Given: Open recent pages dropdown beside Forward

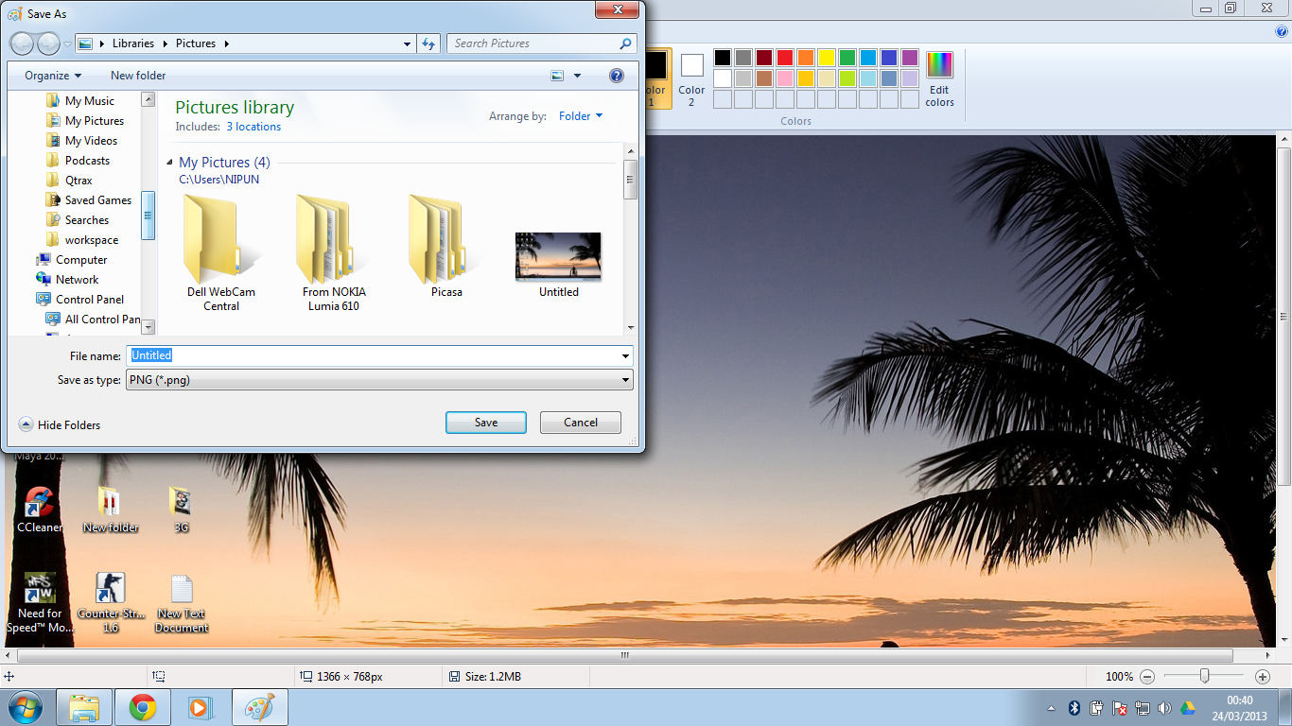Looking at the screenshot, I should pyautogui.click(x=67, y=44).
